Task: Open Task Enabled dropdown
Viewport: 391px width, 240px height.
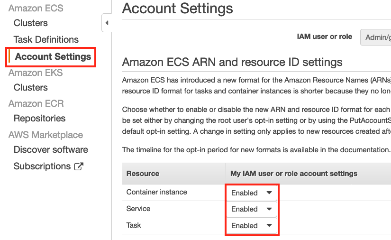Action: [252, 225]
